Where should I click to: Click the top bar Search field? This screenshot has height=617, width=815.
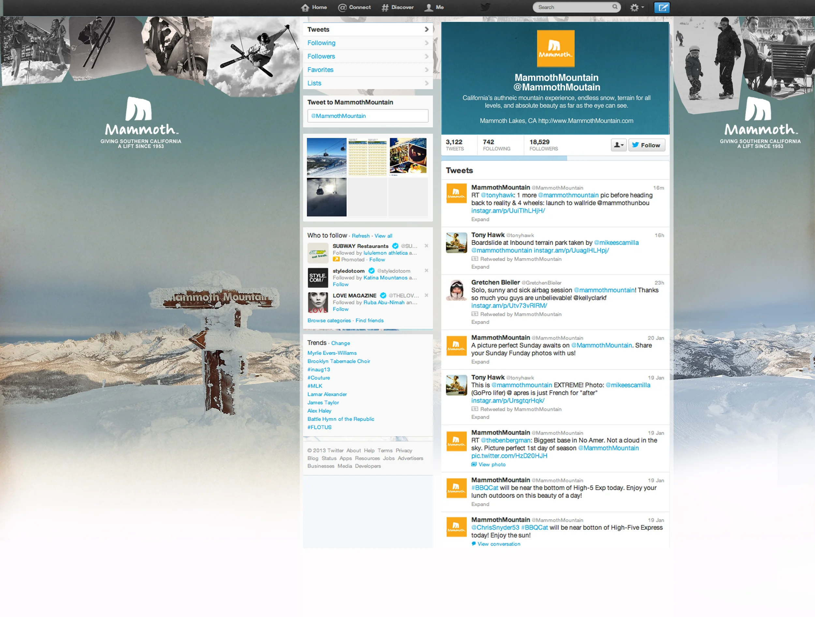(x=576, y=7)
